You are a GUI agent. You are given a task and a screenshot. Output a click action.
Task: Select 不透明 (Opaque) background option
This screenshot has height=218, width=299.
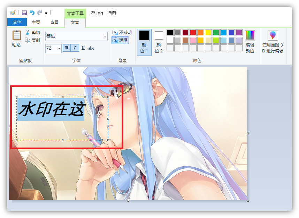point(122,32)
